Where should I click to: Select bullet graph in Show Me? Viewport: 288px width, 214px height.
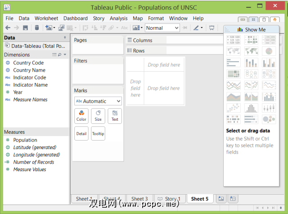[x=251, y=119]
